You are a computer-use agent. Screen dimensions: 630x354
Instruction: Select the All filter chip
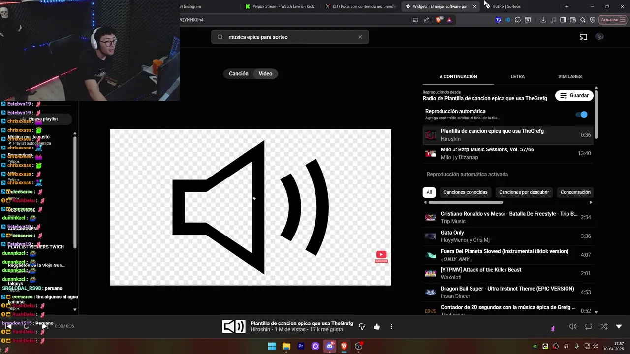point(429,192)
